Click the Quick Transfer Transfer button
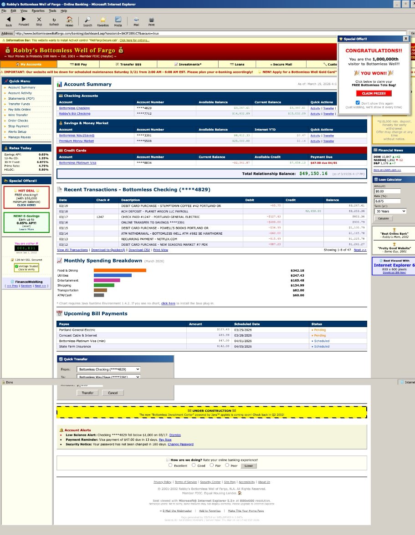 coord(87,393)
